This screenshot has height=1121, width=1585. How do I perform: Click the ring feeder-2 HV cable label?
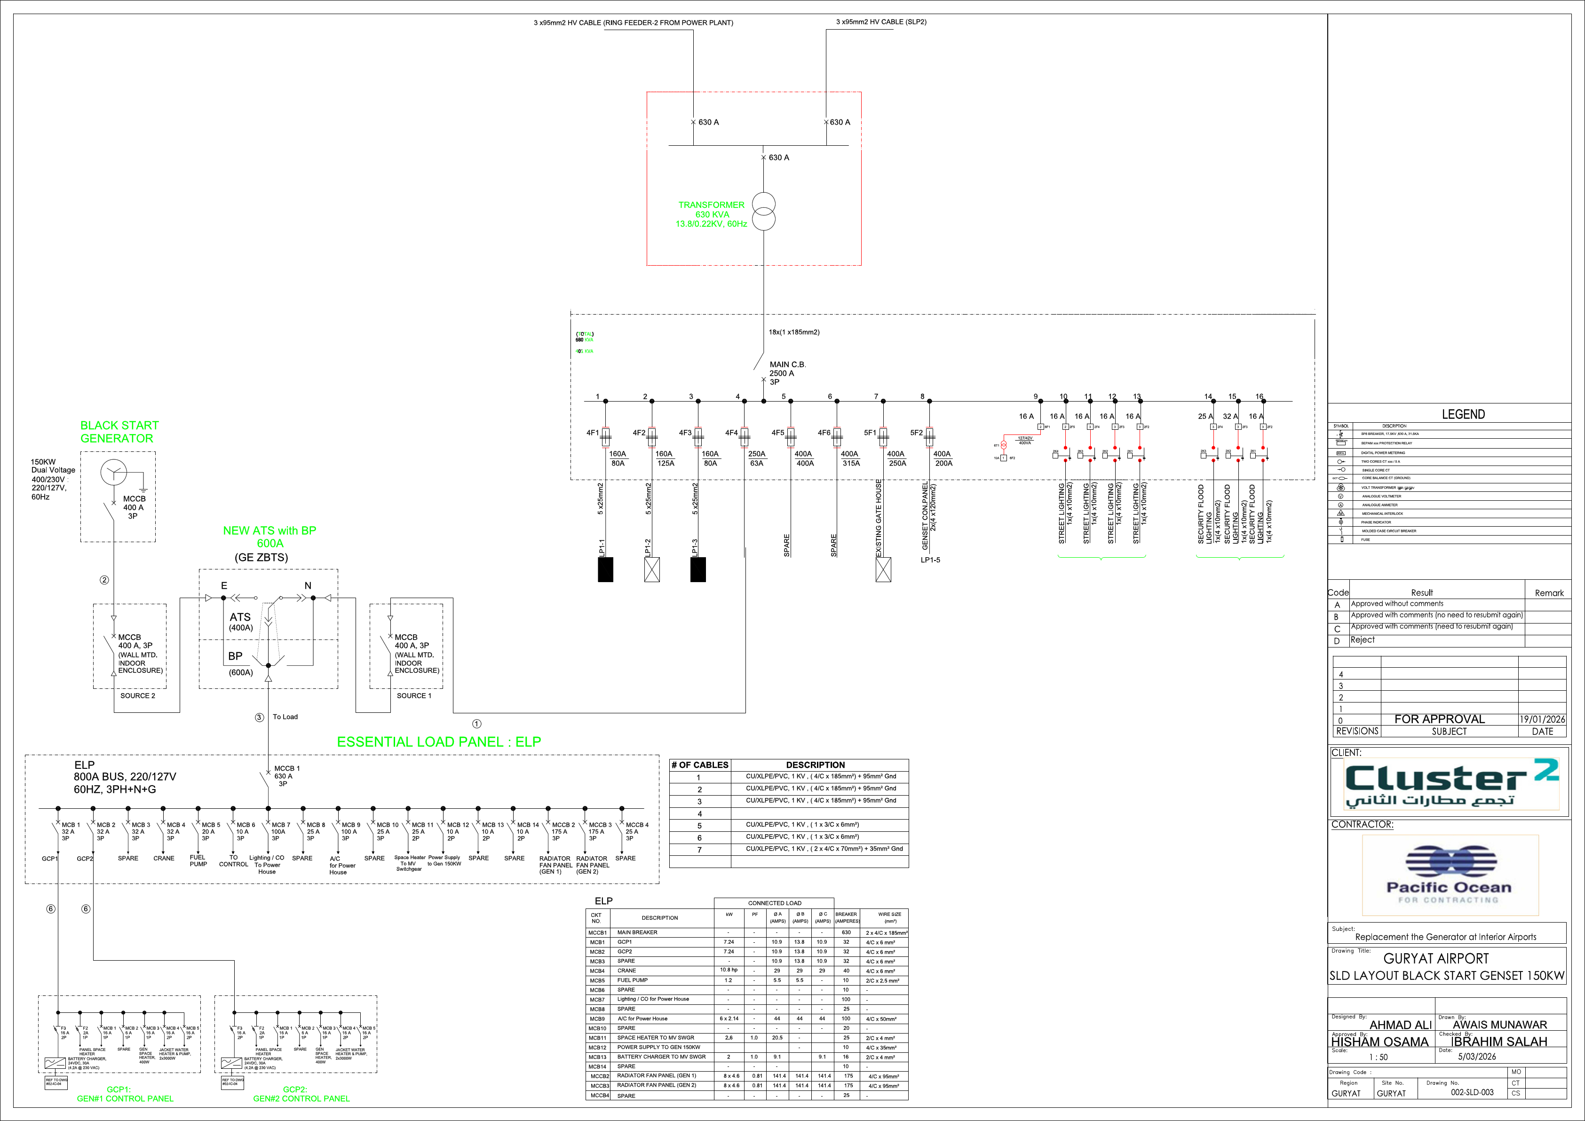pos(633,23)
